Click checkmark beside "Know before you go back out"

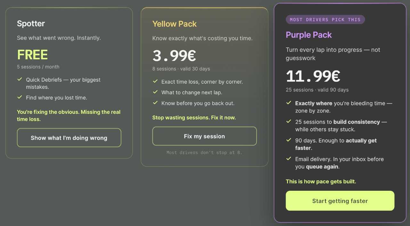point(155,103)
